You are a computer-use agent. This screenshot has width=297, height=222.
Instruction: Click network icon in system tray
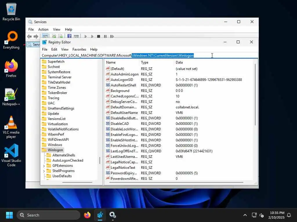(x=254, y=215)
